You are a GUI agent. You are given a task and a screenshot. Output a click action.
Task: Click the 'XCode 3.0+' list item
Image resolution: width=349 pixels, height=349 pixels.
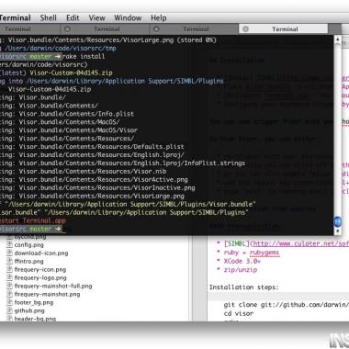(242, 261)
